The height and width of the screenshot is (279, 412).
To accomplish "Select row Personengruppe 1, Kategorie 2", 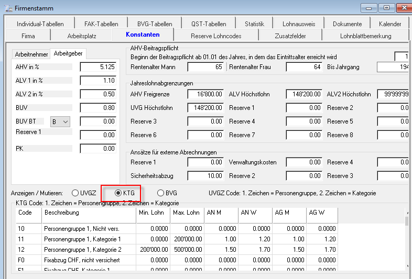I will pos(177,250).
